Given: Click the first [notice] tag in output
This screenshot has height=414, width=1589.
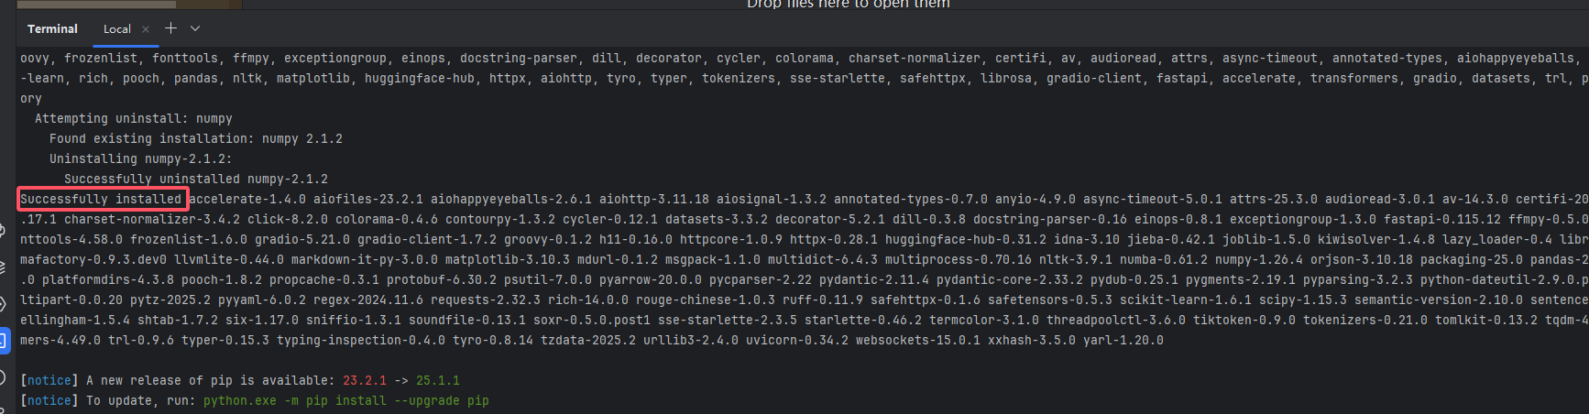Looking at the screenshot, I should 49,380.
